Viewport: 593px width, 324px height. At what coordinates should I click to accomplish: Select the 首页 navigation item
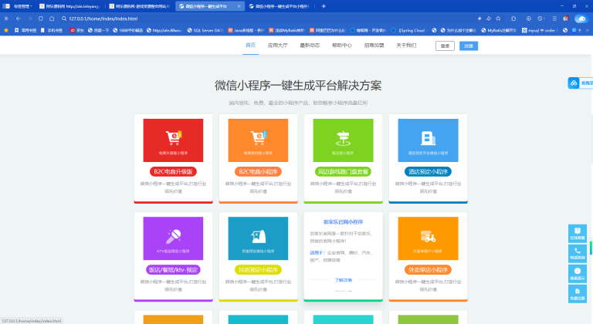tap(250, 46)
